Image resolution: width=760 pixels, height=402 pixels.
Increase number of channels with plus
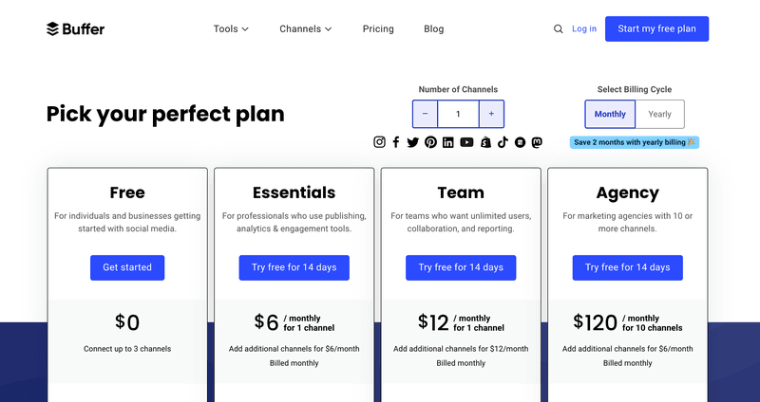pos(491,114)
